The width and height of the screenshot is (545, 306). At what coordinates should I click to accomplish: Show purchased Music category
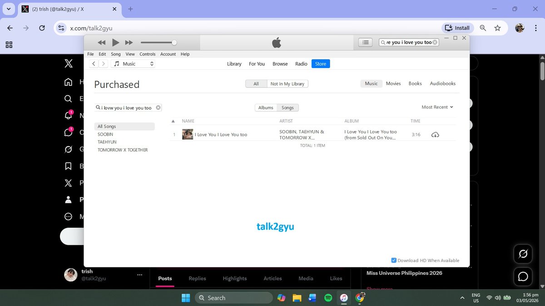coord(371,83)
